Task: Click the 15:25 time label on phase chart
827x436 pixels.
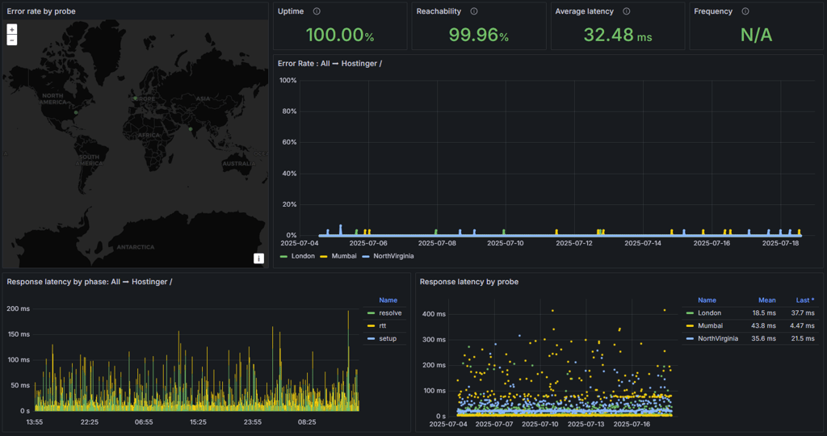Action: pyautogui.click(x=198, y=421)
